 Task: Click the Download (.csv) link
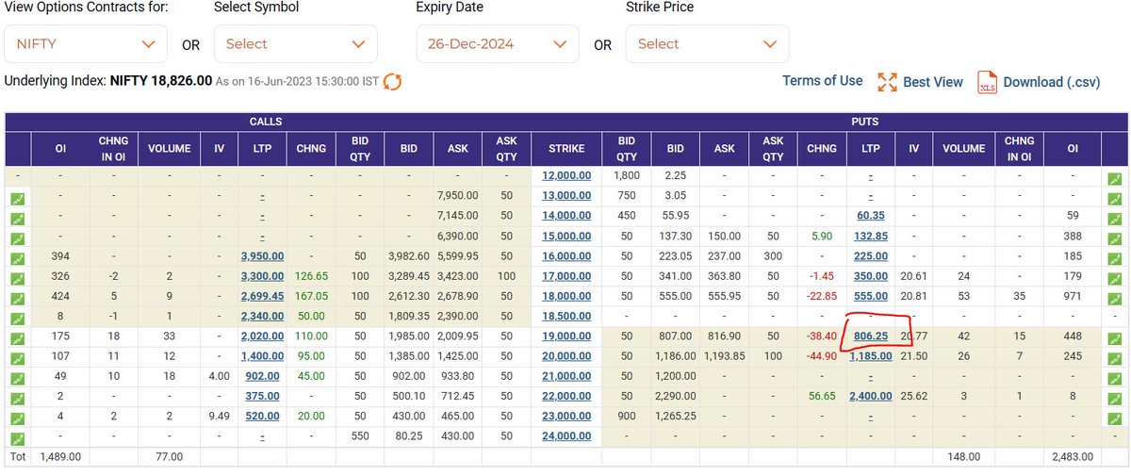(x=1052, y=82)
